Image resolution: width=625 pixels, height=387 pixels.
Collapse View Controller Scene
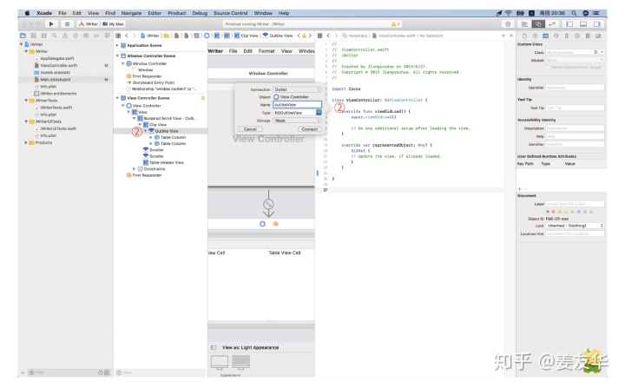pyautogui.click(x=117, y=98)
